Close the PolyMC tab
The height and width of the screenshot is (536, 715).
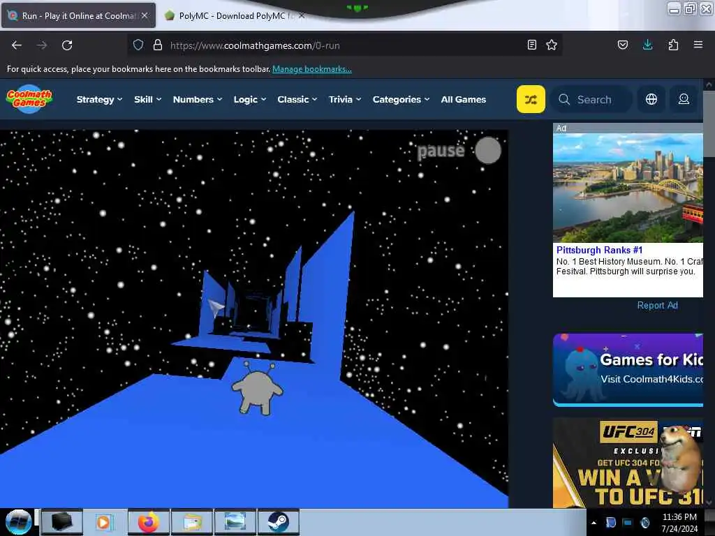[x=302, y=15]
